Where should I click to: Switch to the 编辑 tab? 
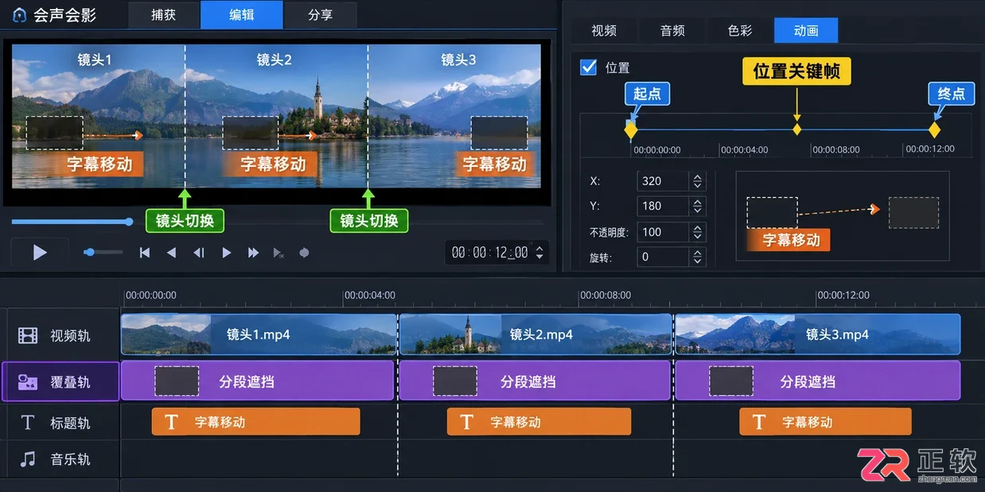[x=242, y=15]
